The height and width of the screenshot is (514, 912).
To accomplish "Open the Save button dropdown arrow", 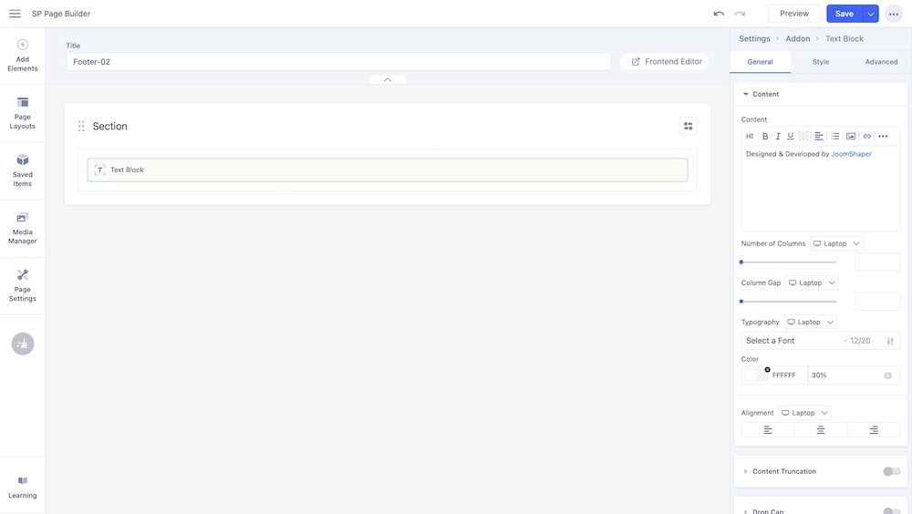I will point(870,14).
